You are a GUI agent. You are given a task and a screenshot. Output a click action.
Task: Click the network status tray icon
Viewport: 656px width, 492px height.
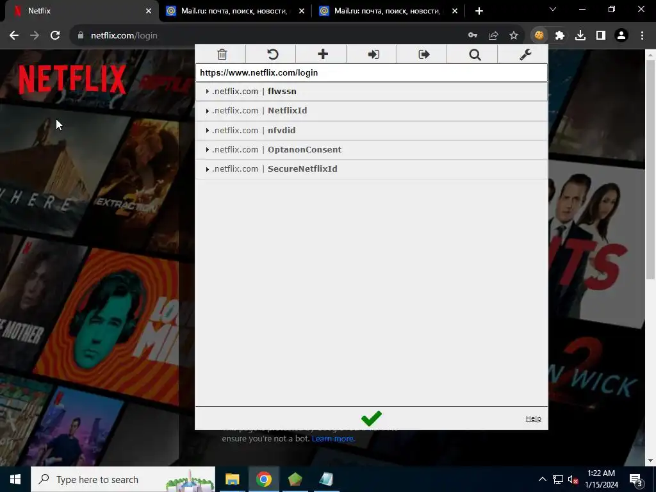pos(558,479)
